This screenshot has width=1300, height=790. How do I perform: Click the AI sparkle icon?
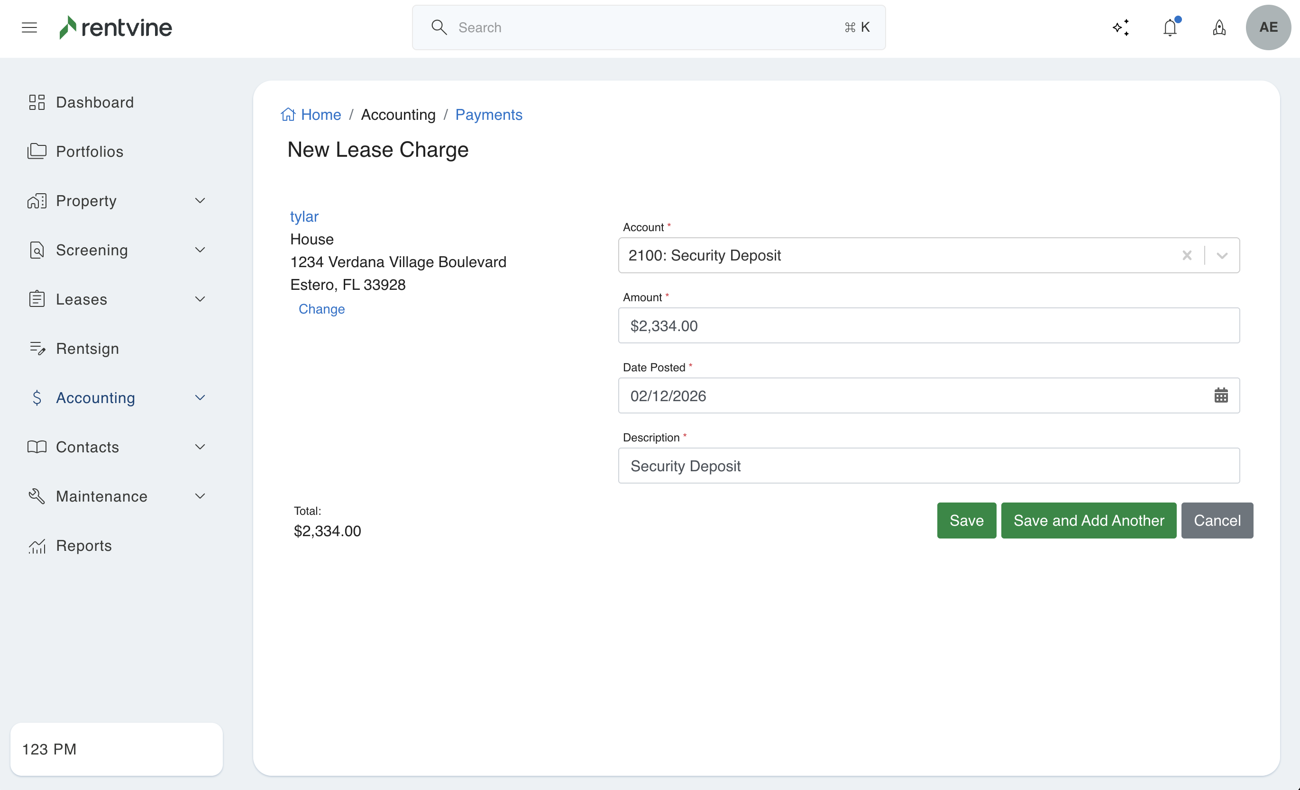1121,27
